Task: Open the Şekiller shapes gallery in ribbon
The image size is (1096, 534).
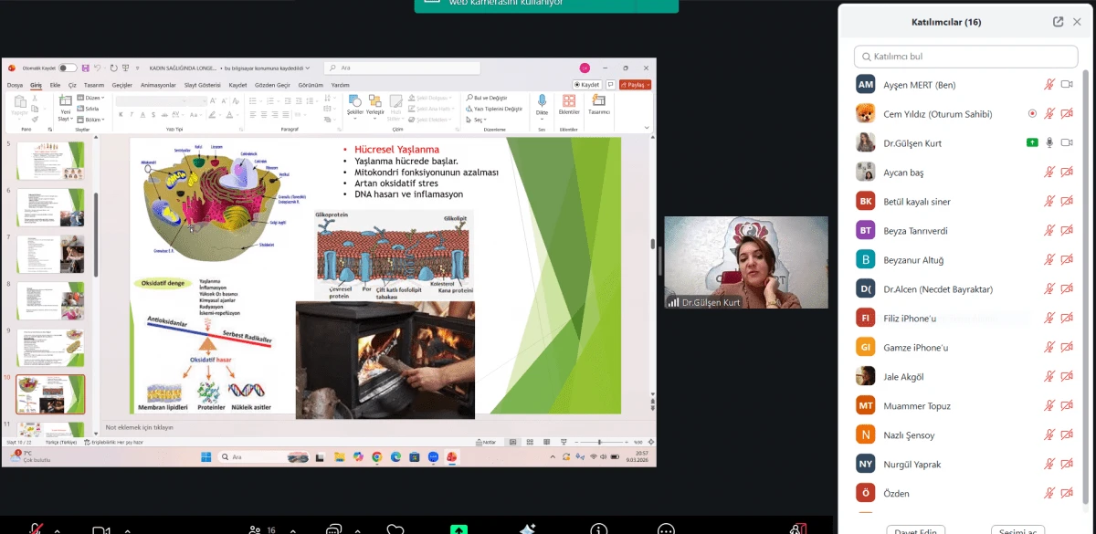Action: [x=354, y=103]
